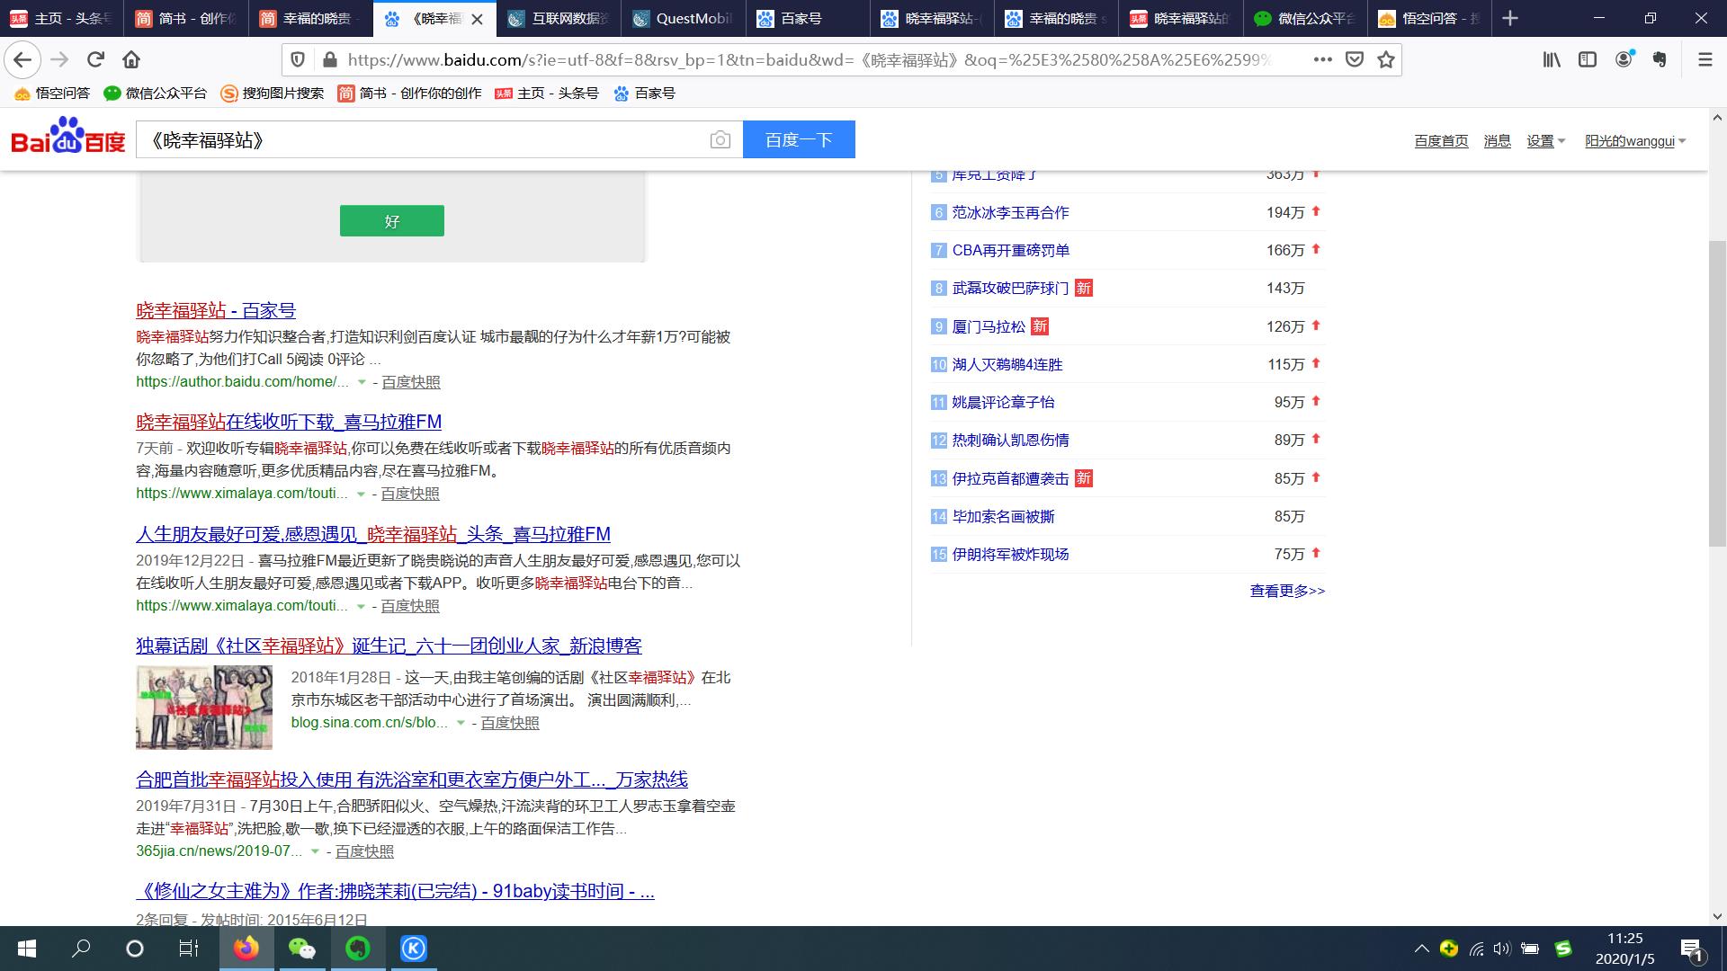Screen dimensions: 1727x971
Task: Click the camera image-search icon
Action: 720,140
